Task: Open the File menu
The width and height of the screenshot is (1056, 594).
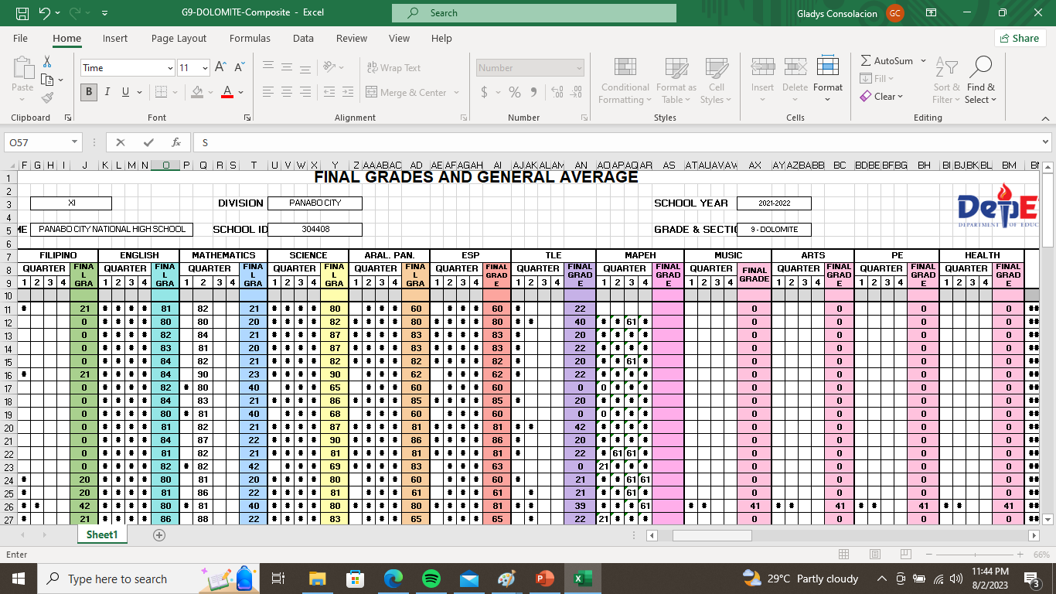Action: [20, 38]
